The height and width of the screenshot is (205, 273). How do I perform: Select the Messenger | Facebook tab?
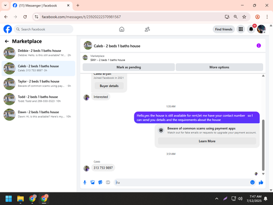click(x=41, y=5)
